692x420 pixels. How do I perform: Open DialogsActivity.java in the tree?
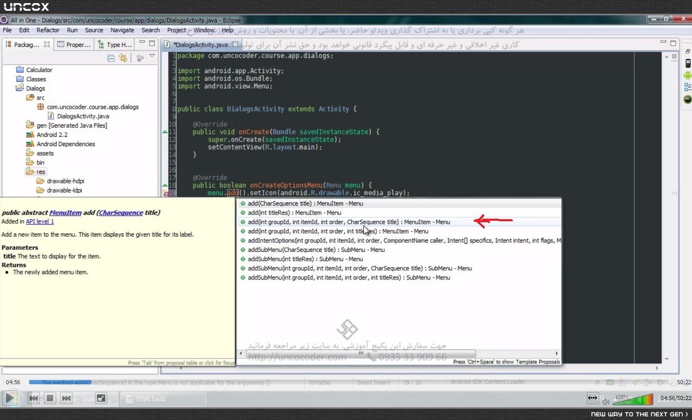[78, 116]
